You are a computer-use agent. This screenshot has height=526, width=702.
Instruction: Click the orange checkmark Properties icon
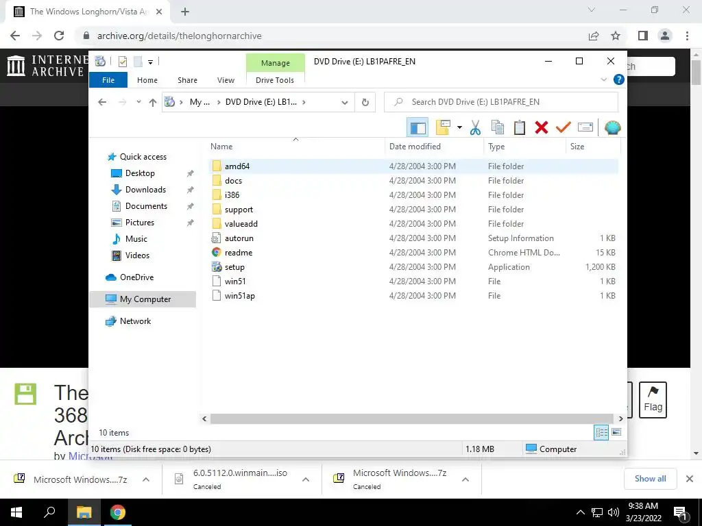coord(564,128)
